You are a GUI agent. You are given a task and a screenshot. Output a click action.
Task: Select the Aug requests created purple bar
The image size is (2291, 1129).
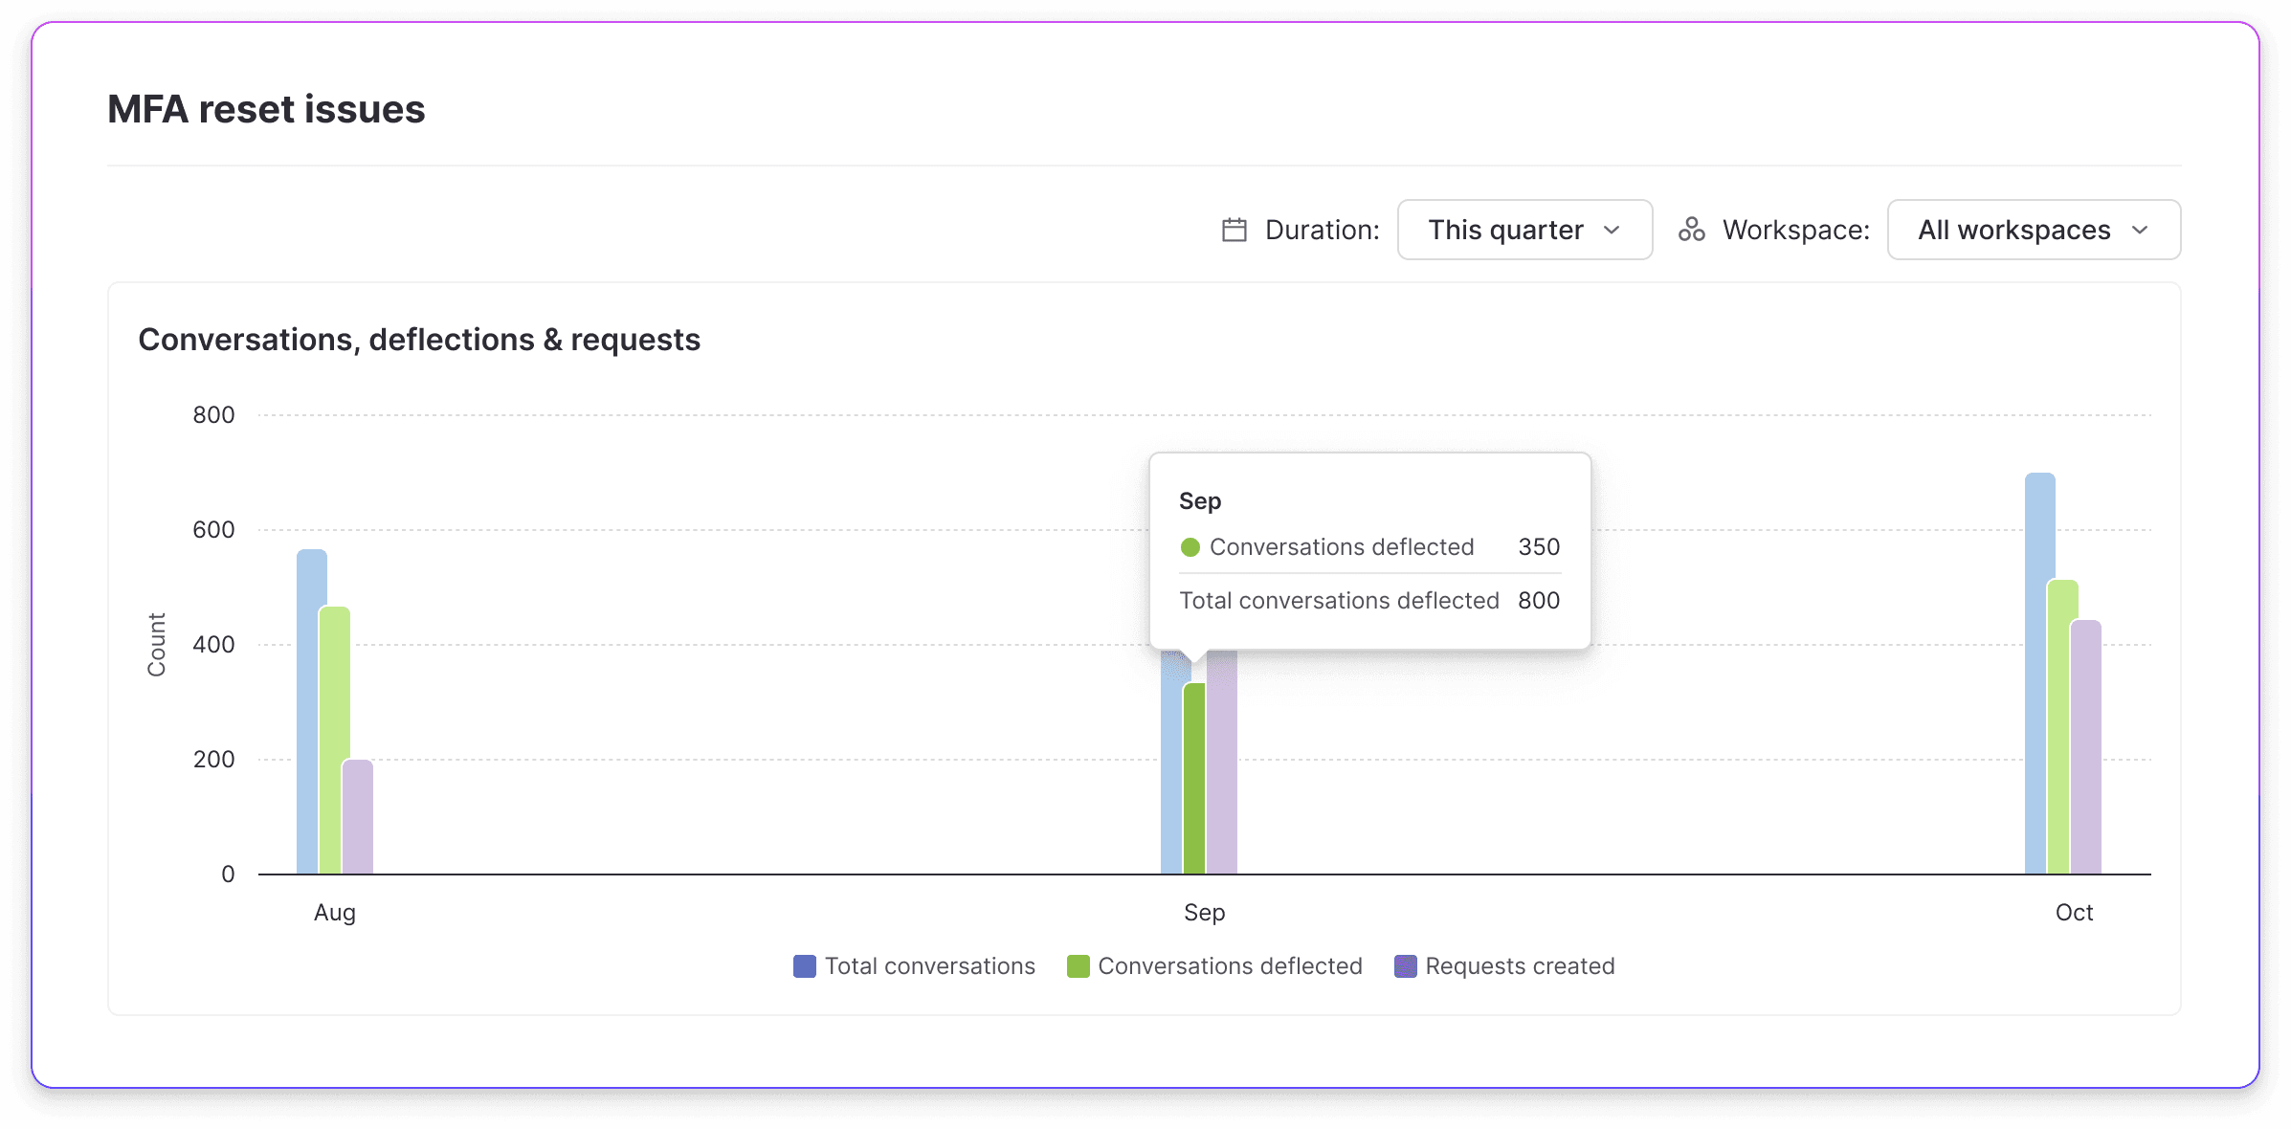[358, 817]
